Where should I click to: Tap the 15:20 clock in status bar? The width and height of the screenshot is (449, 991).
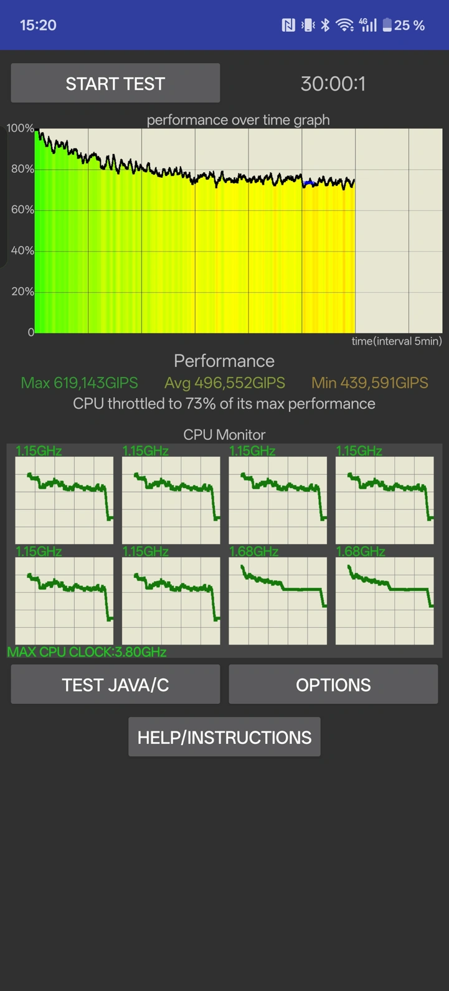click(38, 25)
